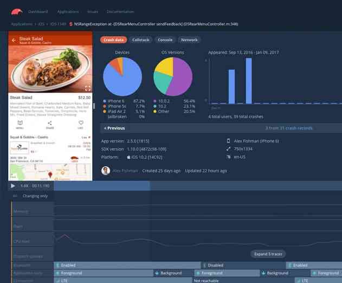Open the Dashboard nav item

point(38,11)
